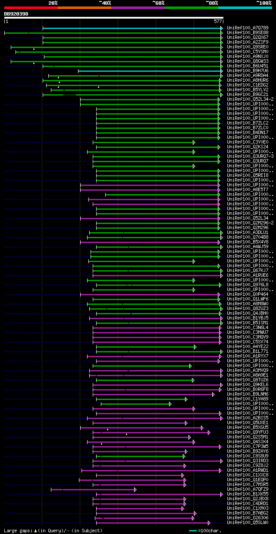
Task: Open hit UniRef100_B5X4V8
Action: (248, 242)
